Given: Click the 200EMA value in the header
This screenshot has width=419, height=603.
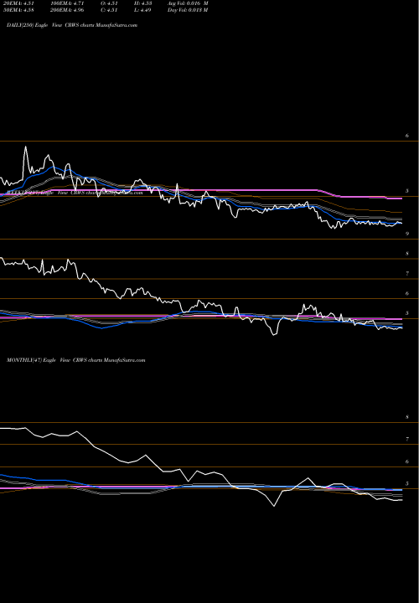Looking at the screenshot, I should point(66,10).
